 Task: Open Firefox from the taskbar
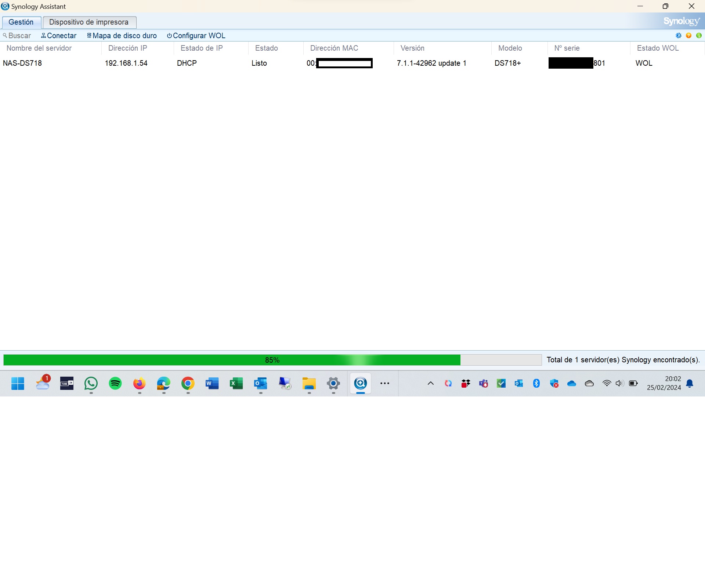[140, 384]
